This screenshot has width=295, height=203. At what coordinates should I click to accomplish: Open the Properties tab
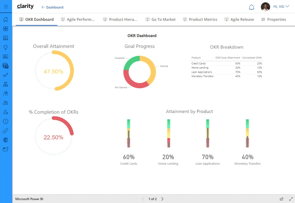[x=274, y=20]
